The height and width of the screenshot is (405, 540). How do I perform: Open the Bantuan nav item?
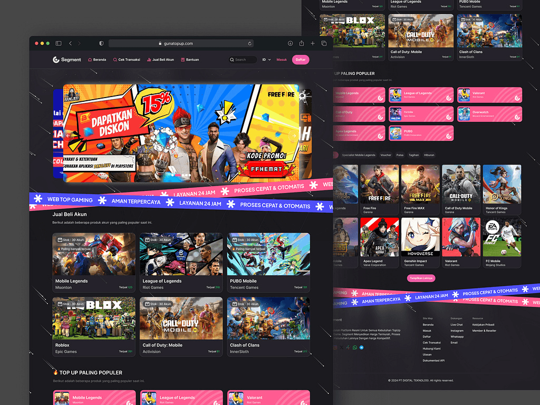click(x=190, y=60)
